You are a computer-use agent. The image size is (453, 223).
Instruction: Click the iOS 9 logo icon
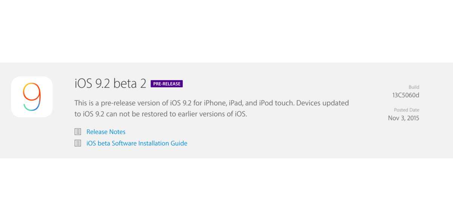click(x=32, y=97)
